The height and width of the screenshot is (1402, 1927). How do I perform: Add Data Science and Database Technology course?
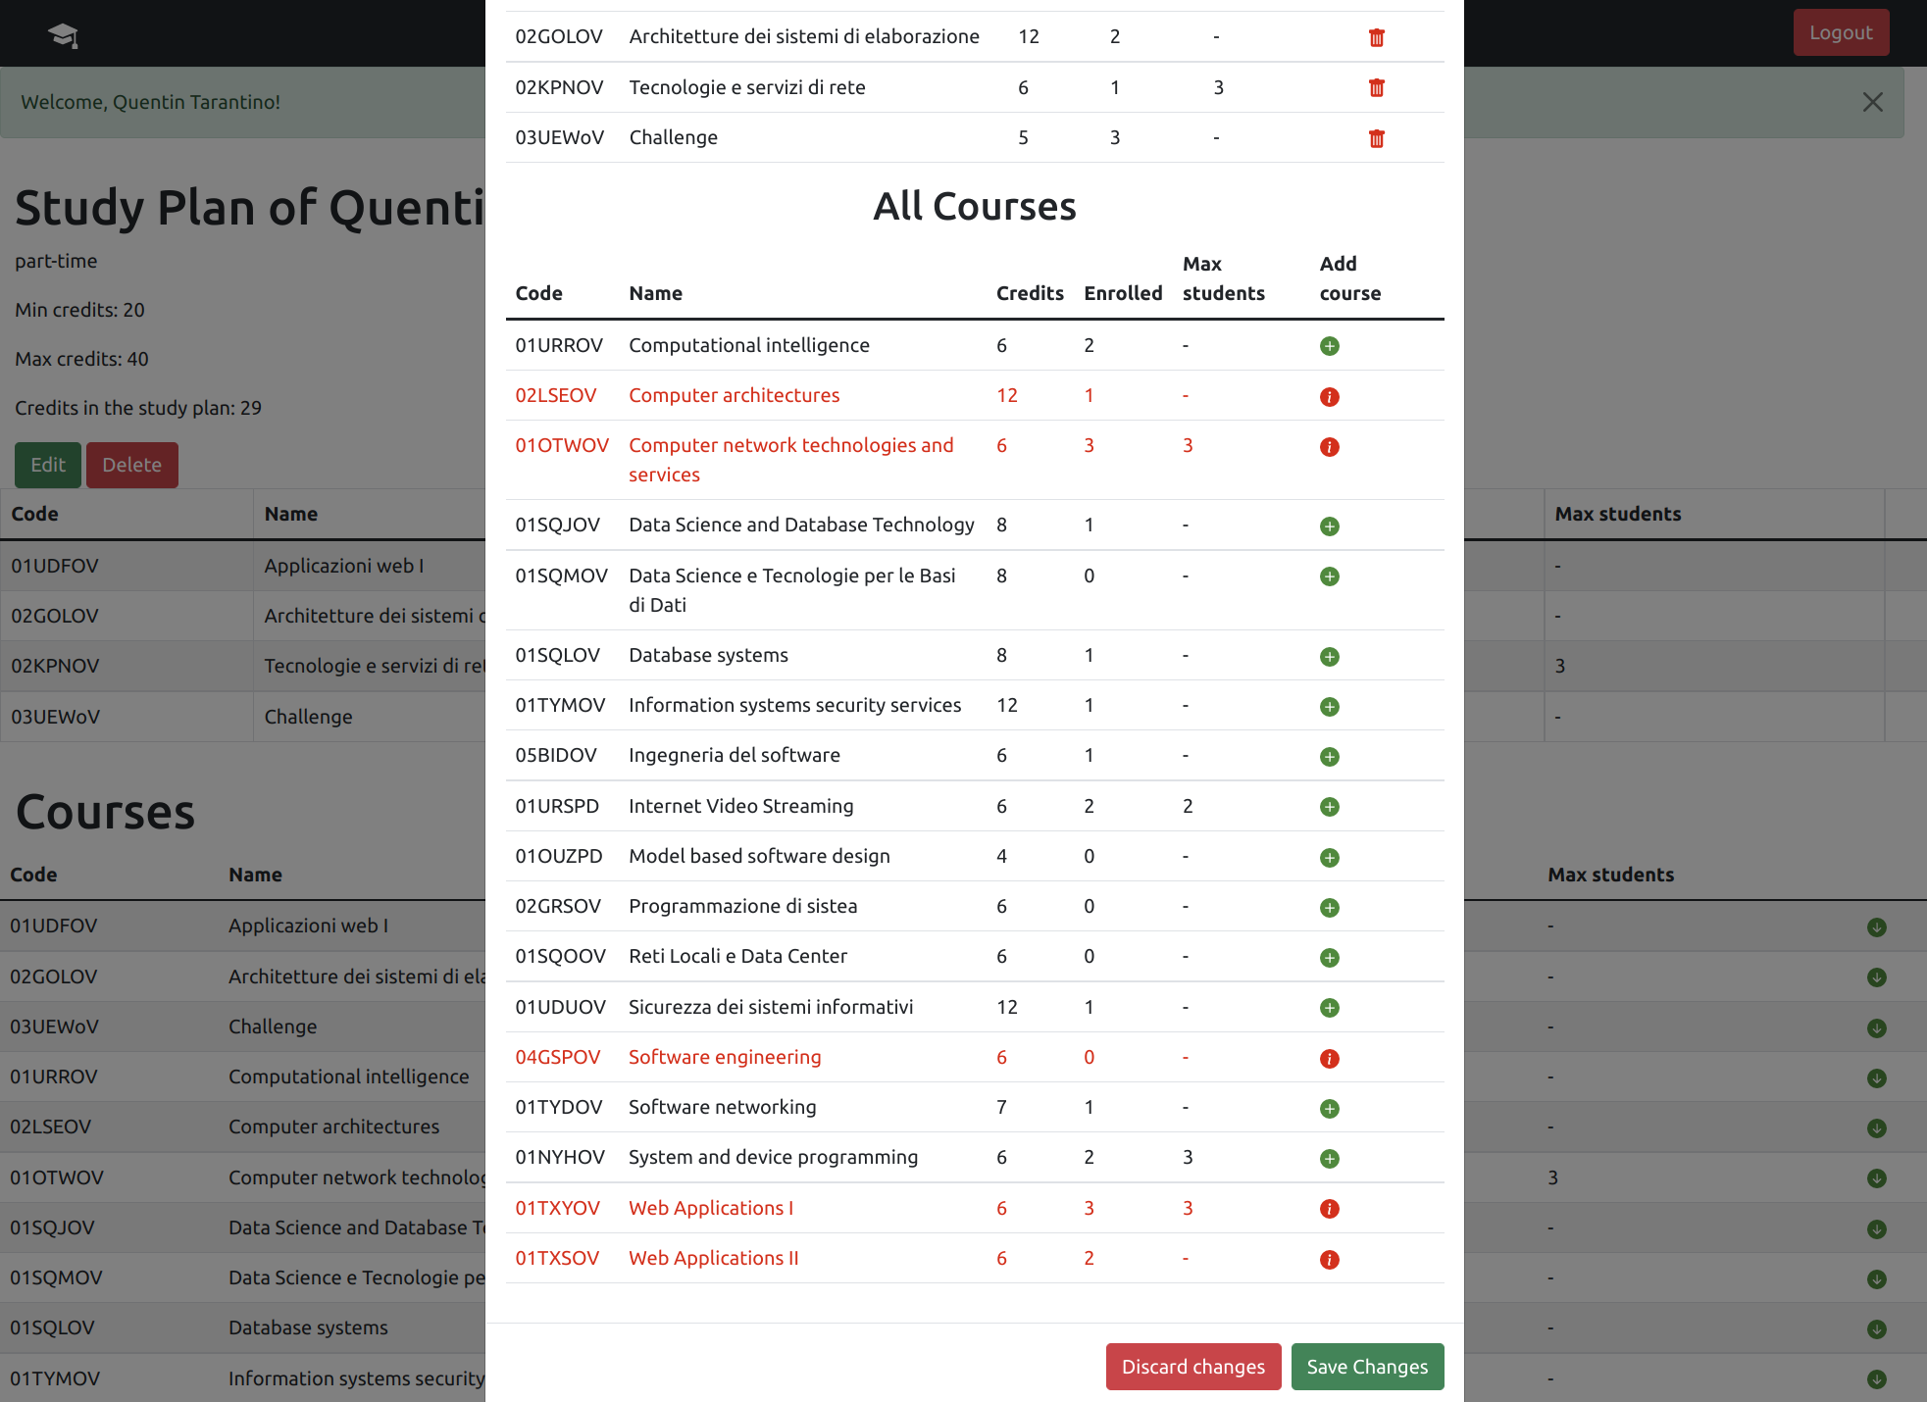(1329, 526)
